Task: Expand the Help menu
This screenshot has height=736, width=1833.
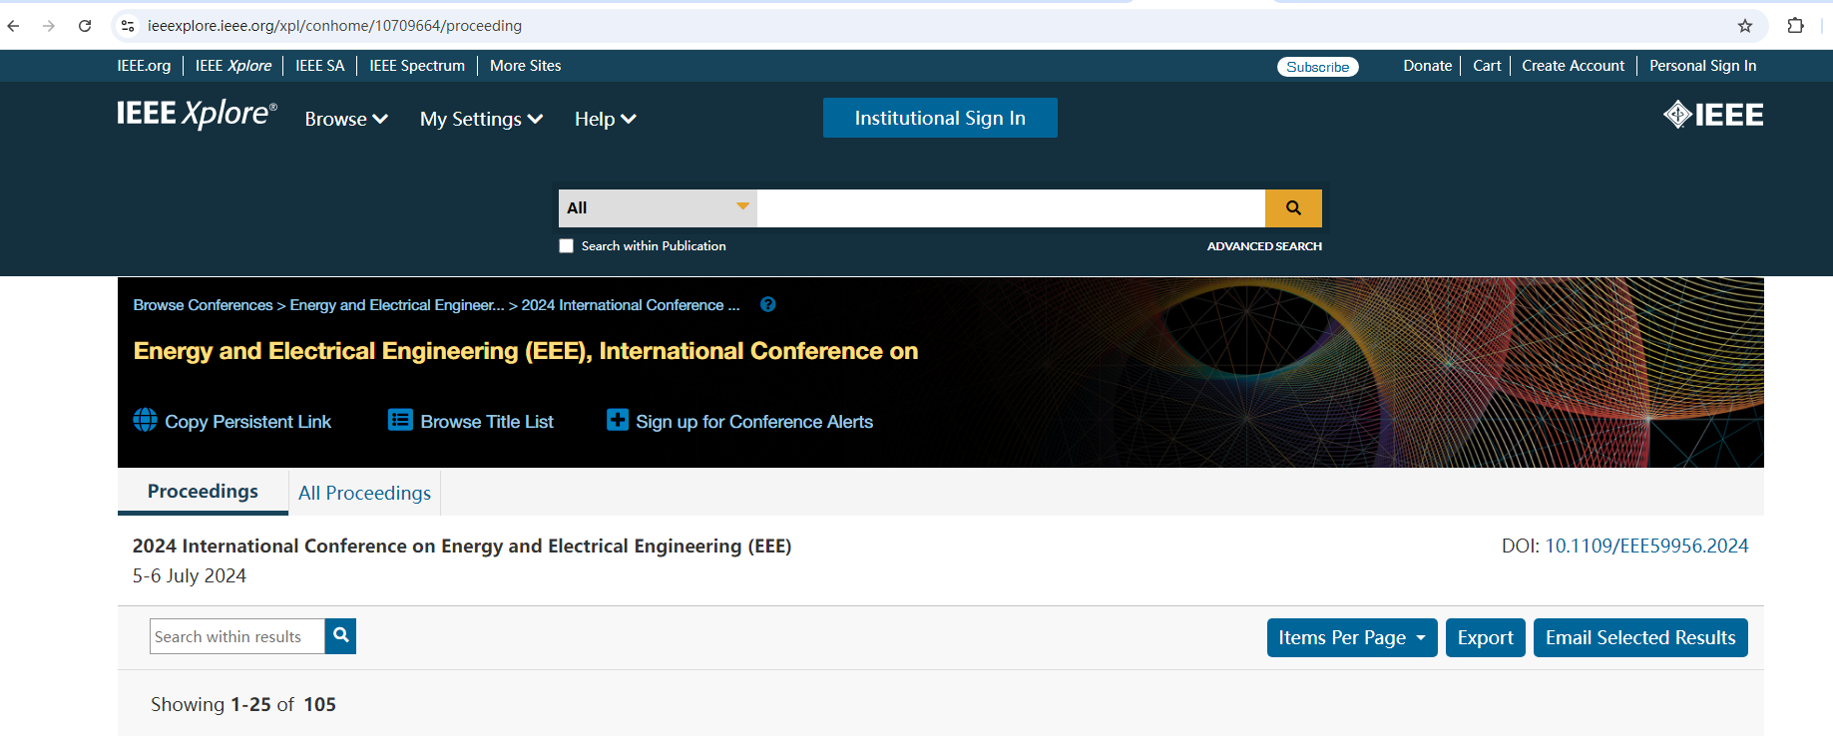Action: 606,119
